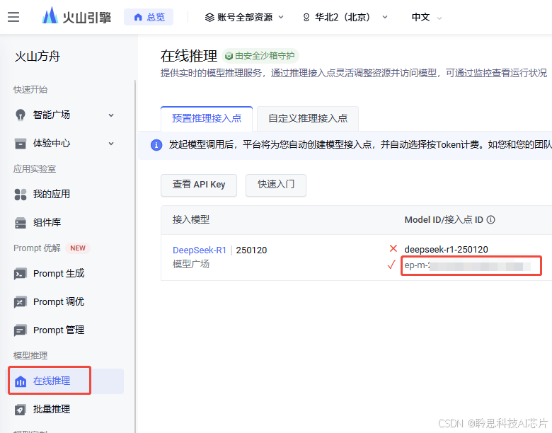Click the 批量推理 rocket icon
The image size is (552, 433).
coord(20,410)
